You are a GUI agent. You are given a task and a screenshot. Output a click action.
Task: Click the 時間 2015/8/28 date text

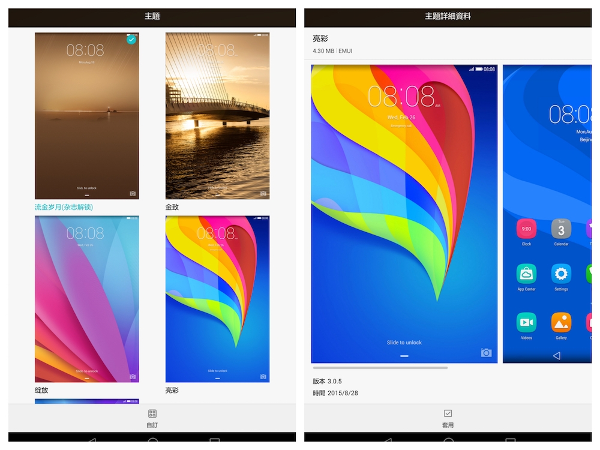coord(335,393)
